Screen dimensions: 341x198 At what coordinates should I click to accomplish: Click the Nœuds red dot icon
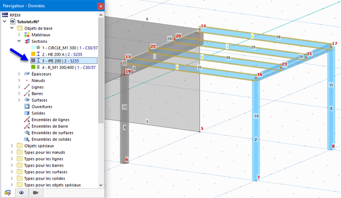(x=27, y=81)
